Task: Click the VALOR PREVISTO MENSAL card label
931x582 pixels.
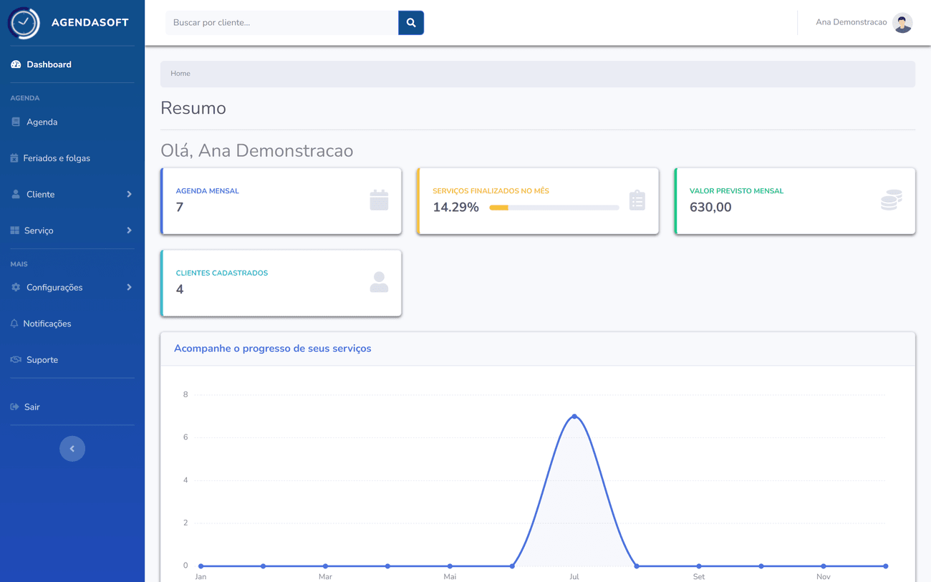Action: pos(736,191)
